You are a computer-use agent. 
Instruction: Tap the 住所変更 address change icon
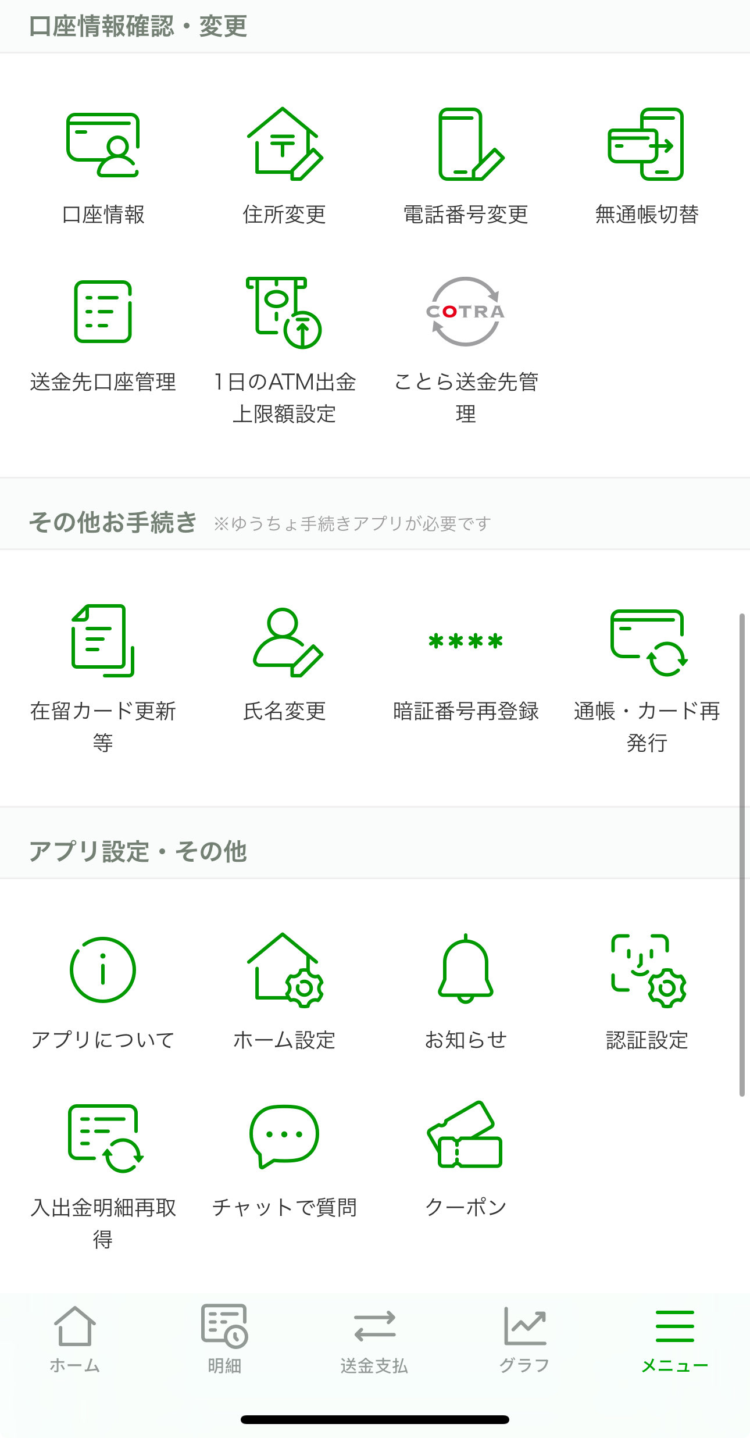coord(284,144)
